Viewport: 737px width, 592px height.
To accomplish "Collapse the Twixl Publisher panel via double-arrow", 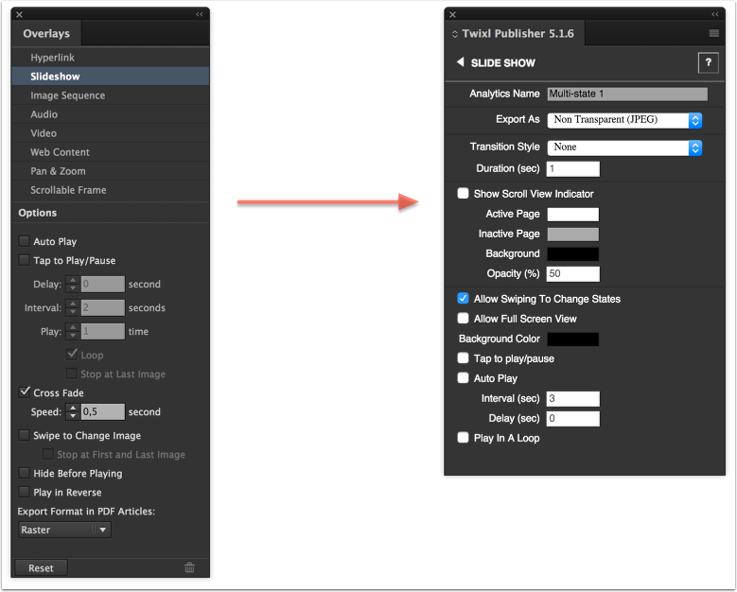I will (x=715, y=14).
